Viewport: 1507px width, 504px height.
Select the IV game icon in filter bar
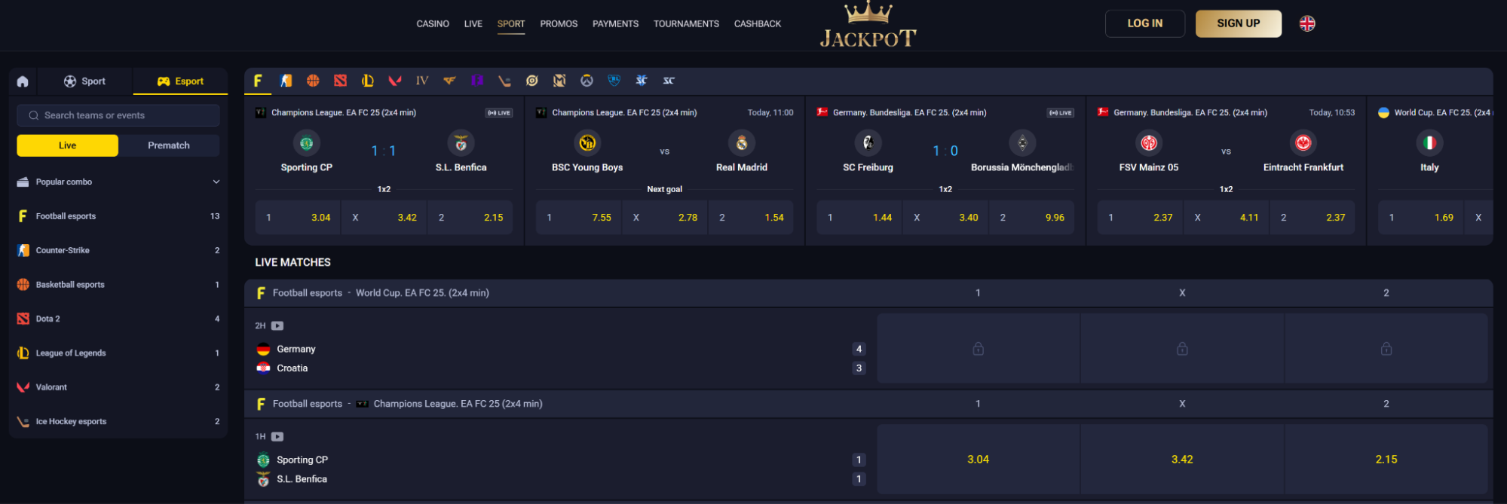[422, 81]
